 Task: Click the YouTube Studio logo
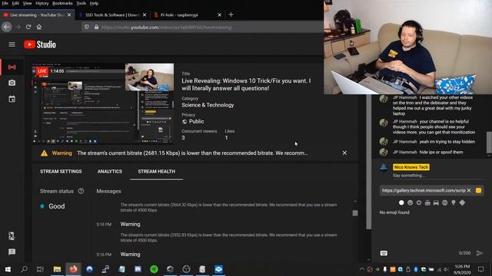tap(40, 44)
